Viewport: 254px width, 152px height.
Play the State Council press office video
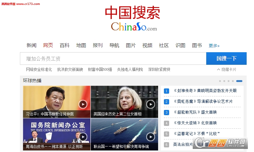(83, 137)
